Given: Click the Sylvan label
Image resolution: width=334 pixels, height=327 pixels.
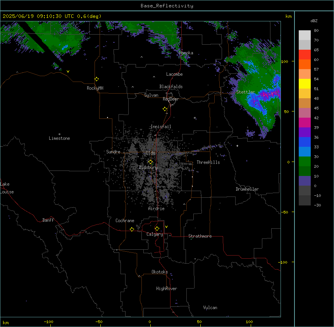Looking at the screenshot, I should tap(151, 95).
